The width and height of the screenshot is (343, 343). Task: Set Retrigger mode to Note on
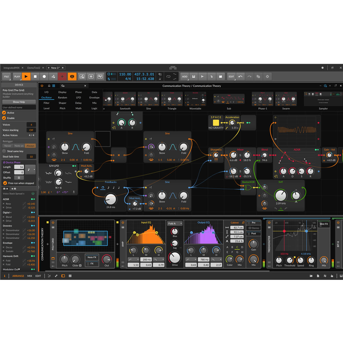[x=19, y=146]
